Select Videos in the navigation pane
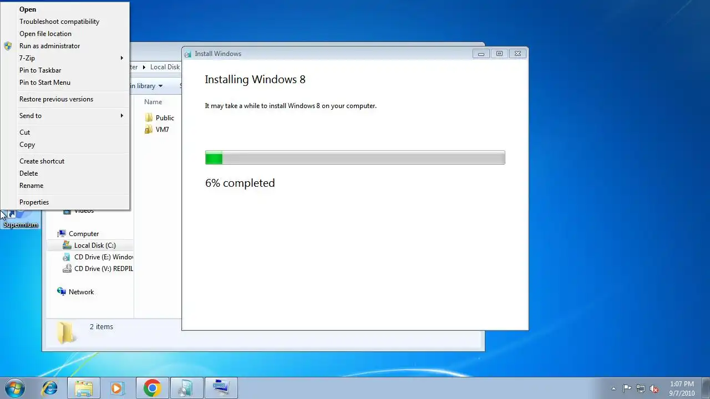This screenshot has width=710, height=399. coord(84,211)
